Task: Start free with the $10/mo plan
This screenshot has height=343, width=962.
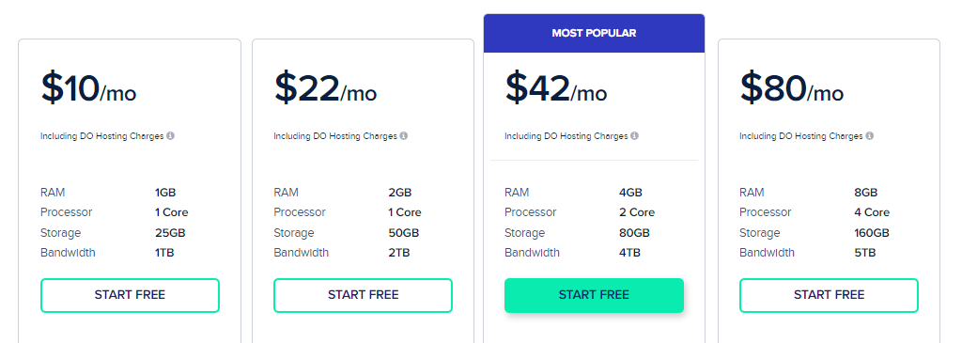Action: [130, 295]
